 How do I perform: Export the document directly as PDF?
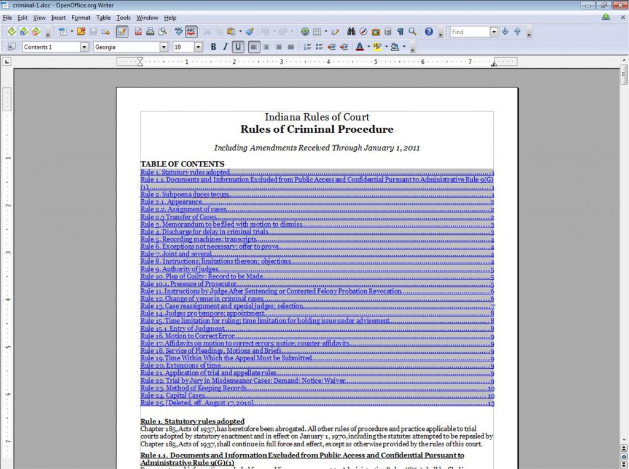click(x=138, y=32)
